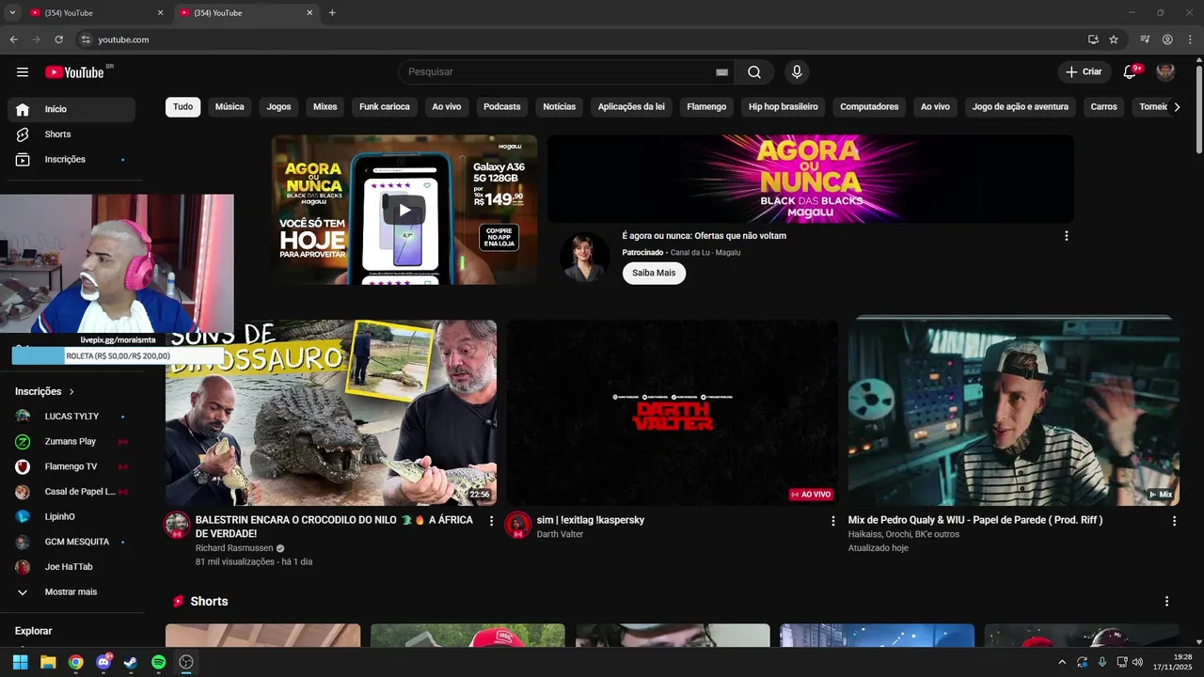
Task: Open the Darth Valter live thumbnail
Action: point(673,413)
